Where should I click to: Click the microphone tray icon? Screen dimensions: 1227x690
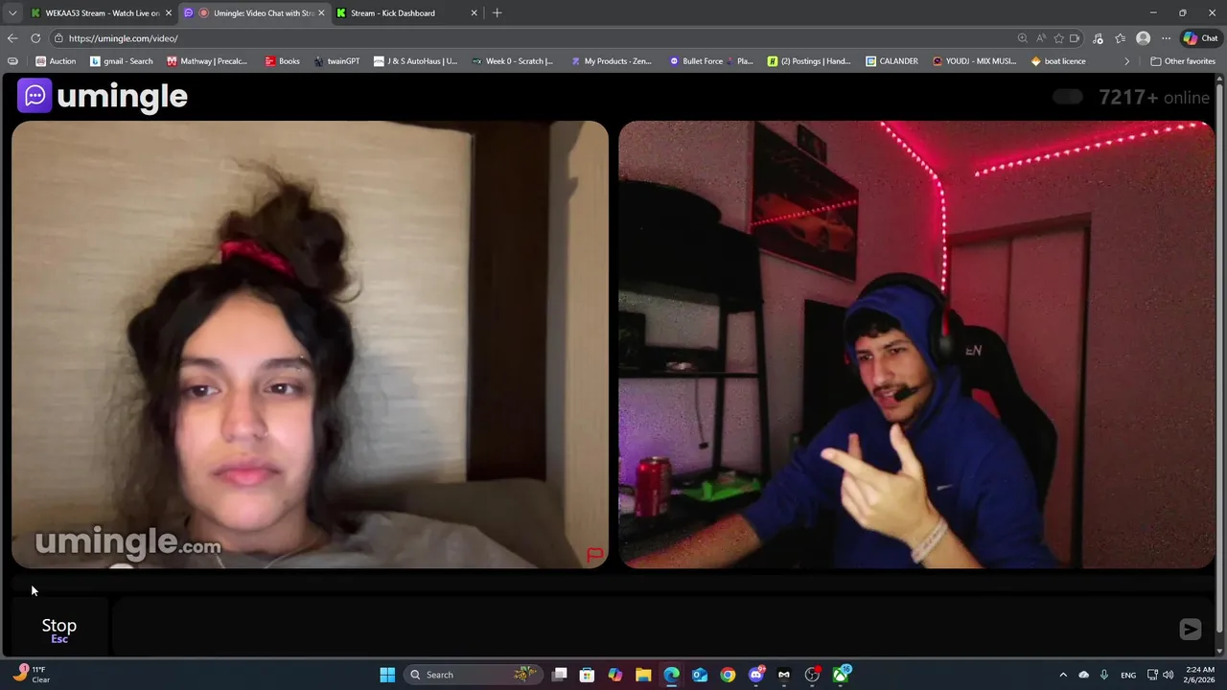click(1104, 675)
